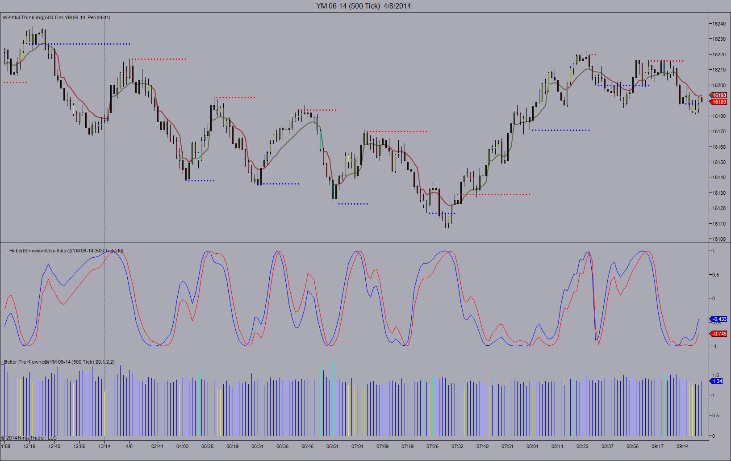Click the 16230 price axis label
Image resolution: width=731 pixels, height=461 pixels.
pos(719,39)
